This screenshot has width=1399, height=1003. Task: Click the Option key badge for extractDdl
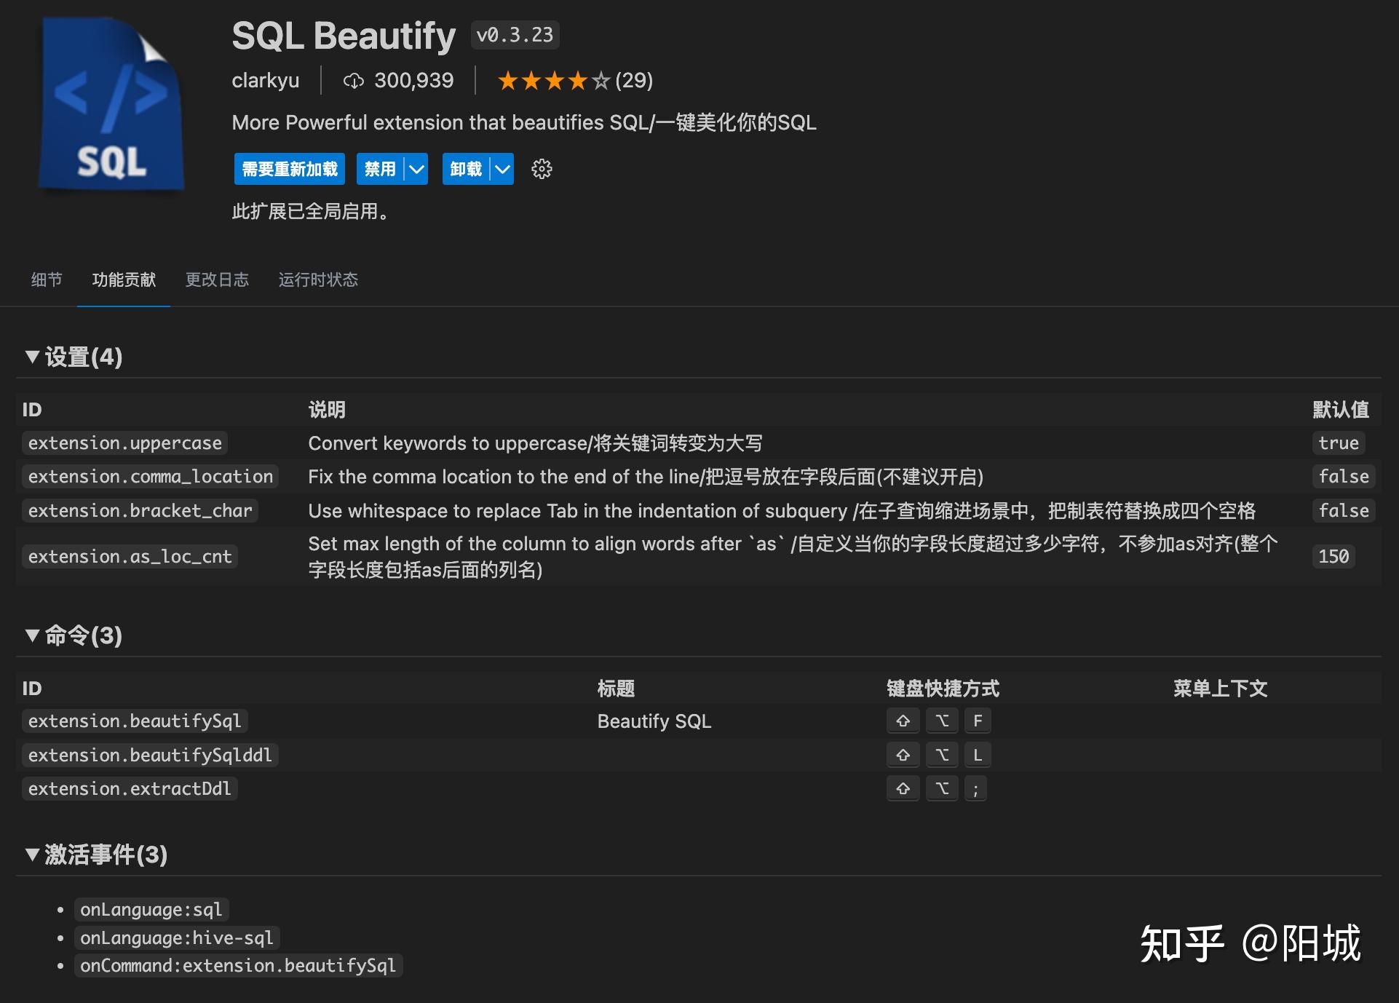(942, 788)
